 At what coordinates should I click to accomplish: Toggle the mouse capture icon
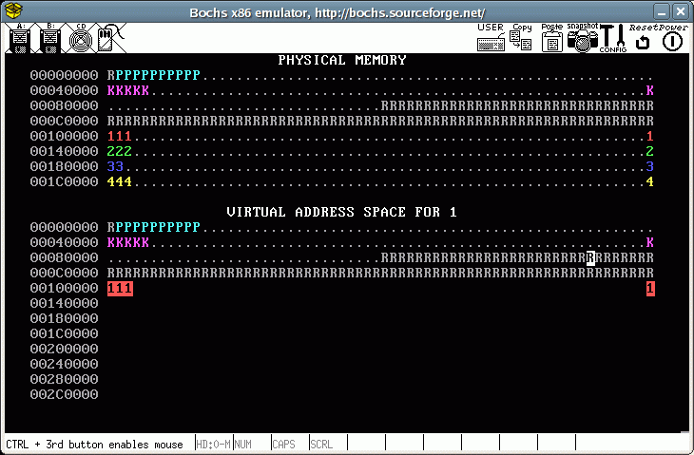pyautogui.click(x=110, y=38)
